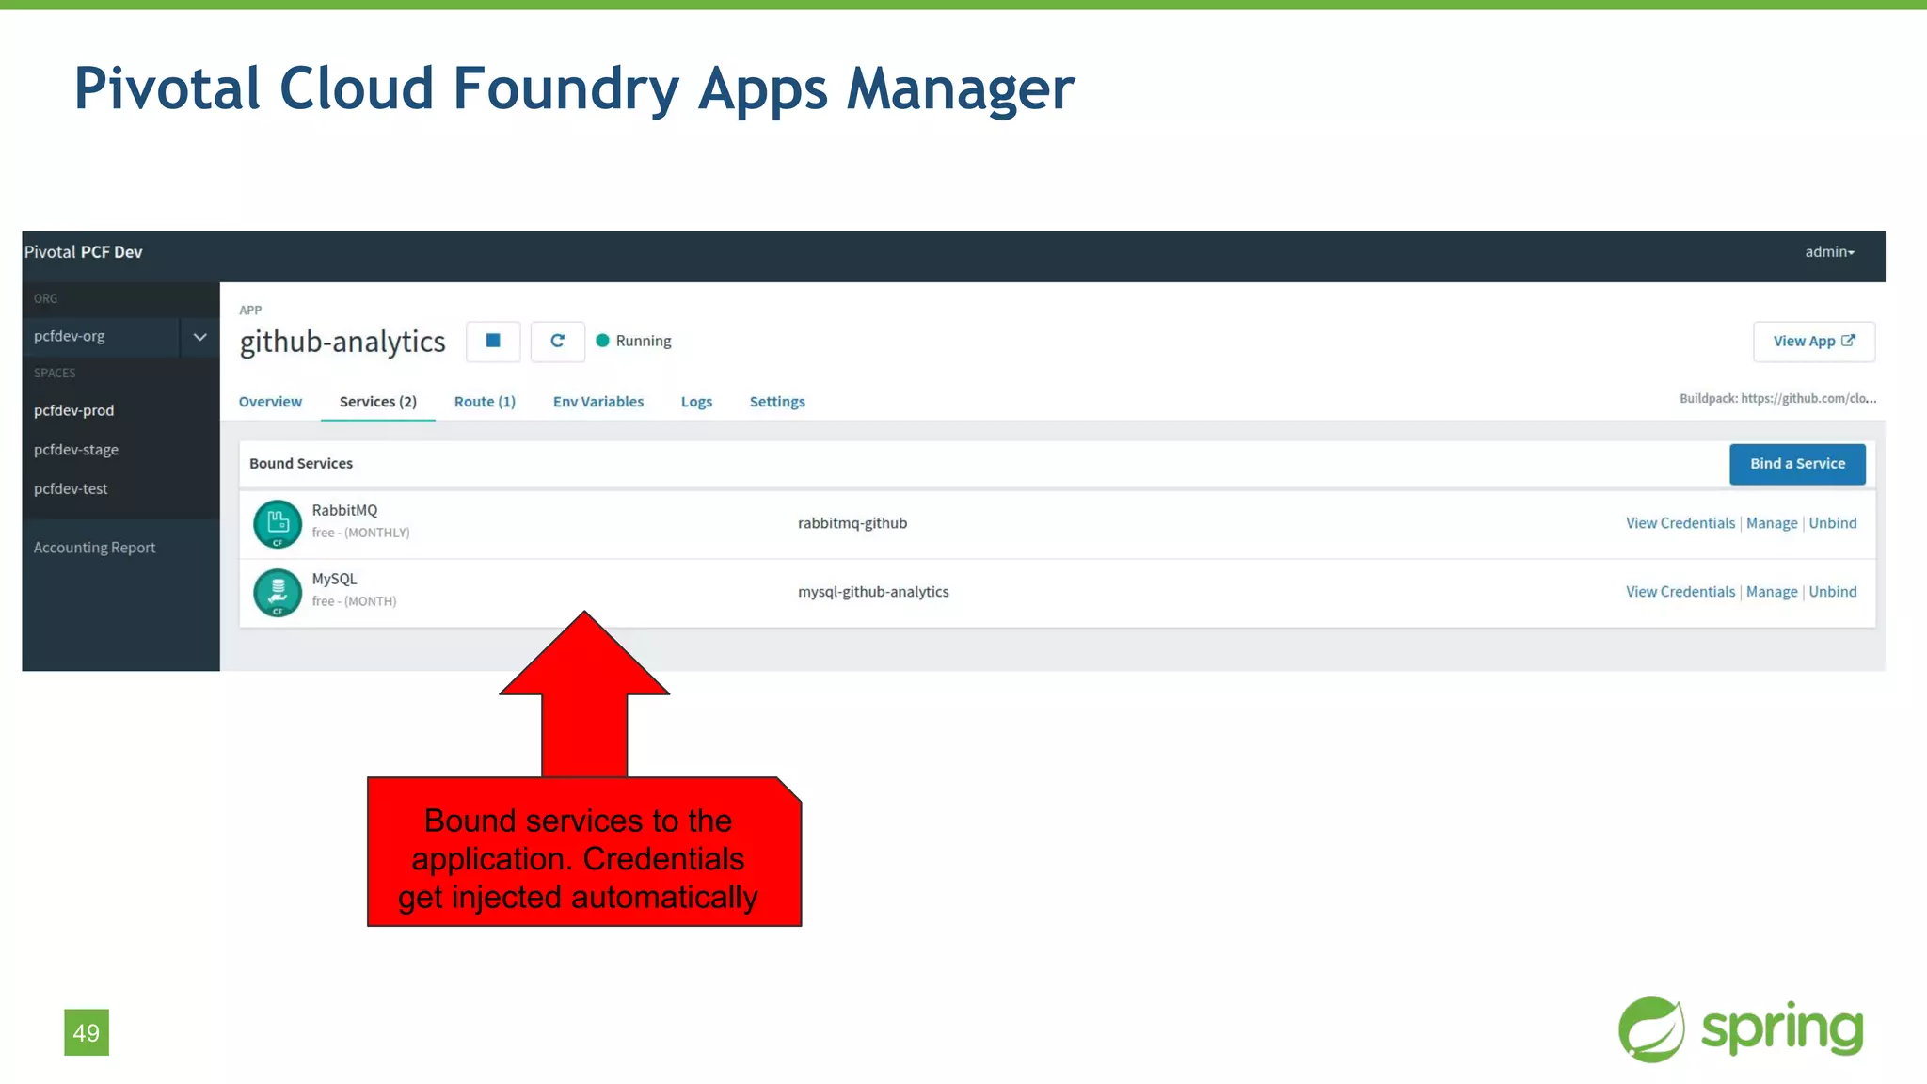This screenshot has width=1927, height=1084.
Task: Unbind the mysql-github-analytics service
Action: coord(1833,592)
